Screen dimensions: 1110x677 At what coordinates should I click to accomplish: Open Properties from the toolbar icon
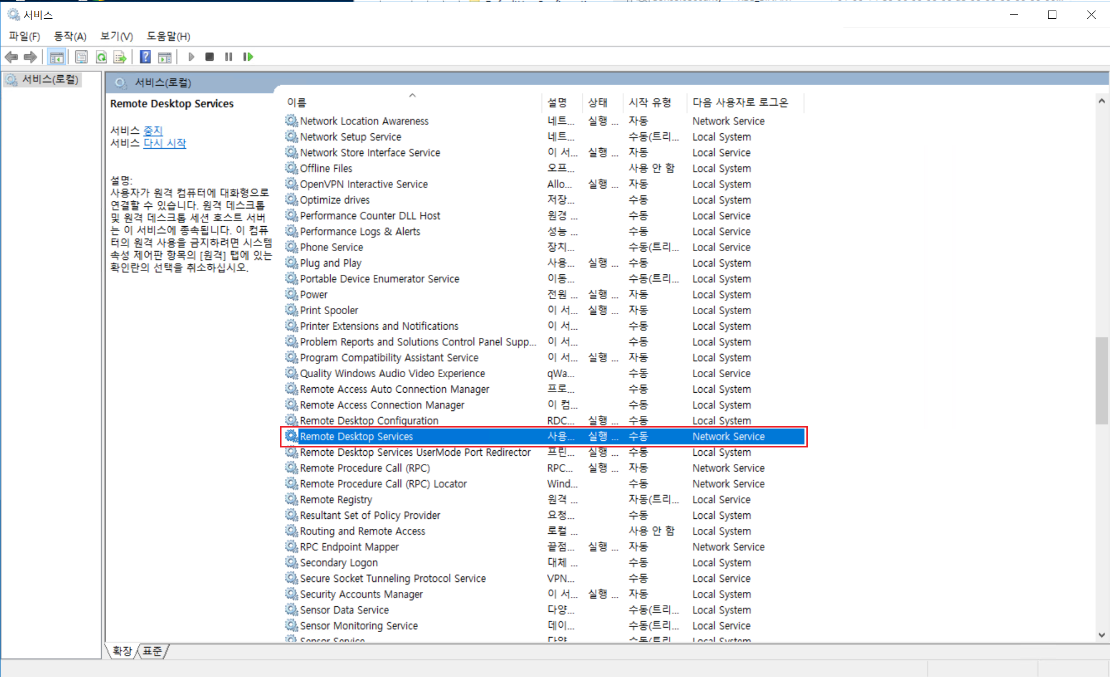(x=81, y=57)
